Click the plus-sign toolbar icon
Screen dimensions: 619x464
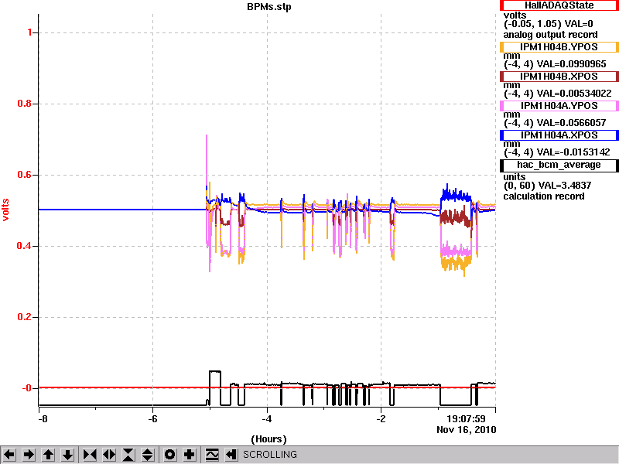[189, 455]
